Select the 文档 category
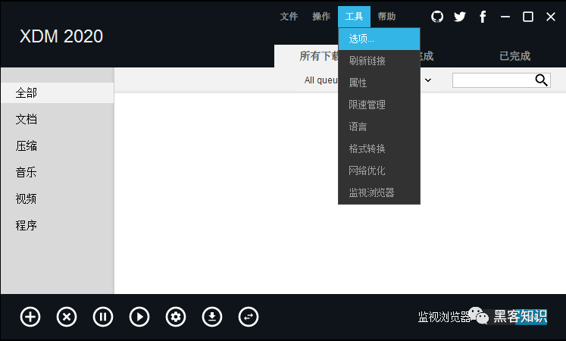 click(58, 120)
